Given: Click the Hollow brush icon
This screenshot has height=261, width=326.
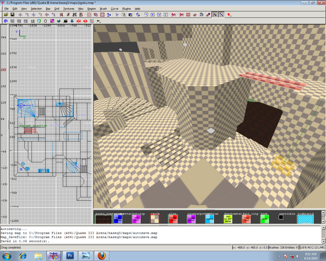Looking at the screenshot, I should click(102, 15).
